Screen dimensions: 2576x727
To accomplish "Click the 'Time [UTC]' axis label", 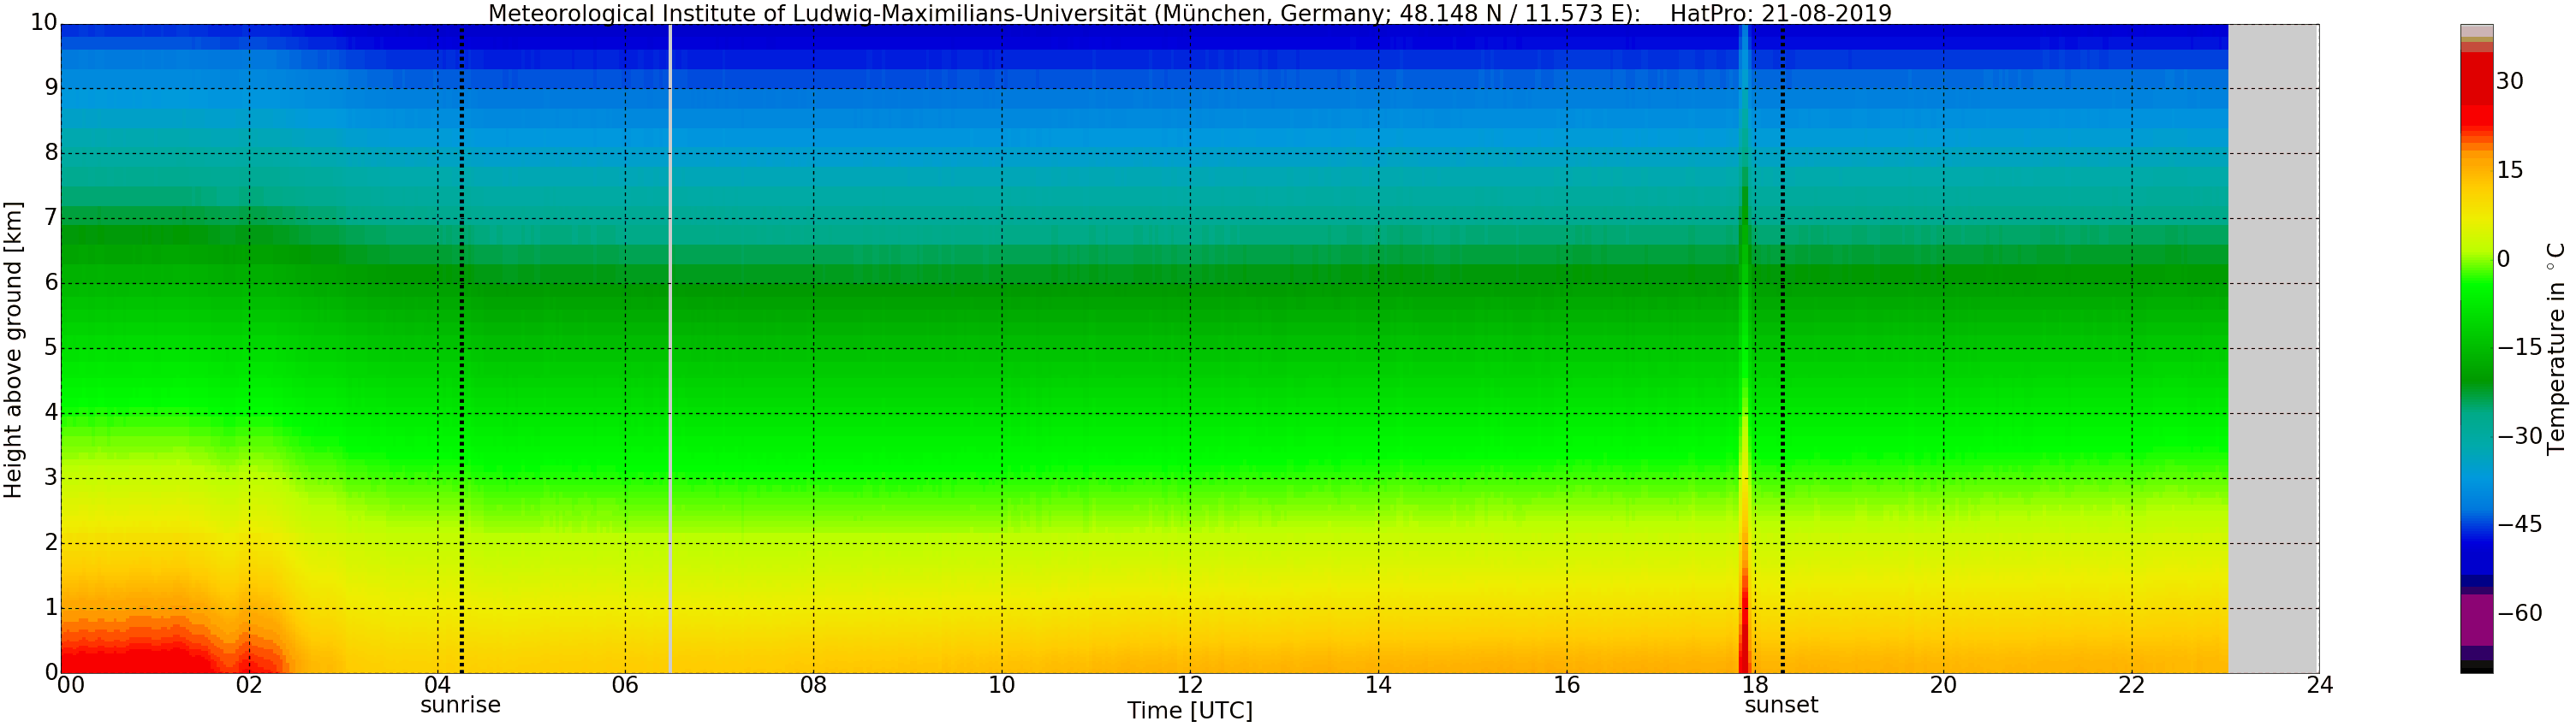I will (x=1189, y=711).
